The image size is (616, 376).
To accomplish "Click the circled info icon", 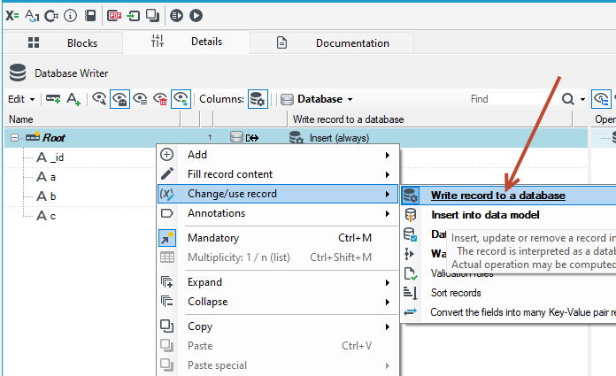I will click(x=70, y=16).
